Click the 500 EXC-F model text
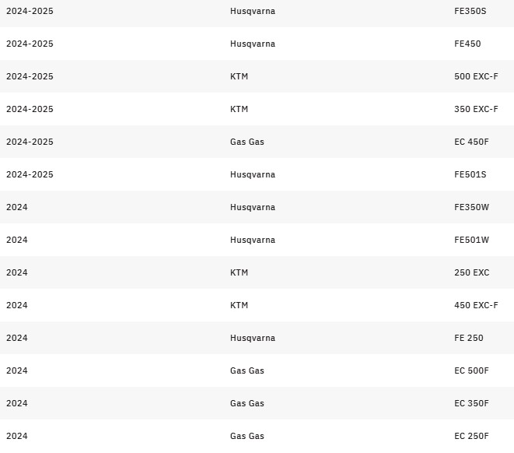 pyautogui.click(x=476, y=77)
